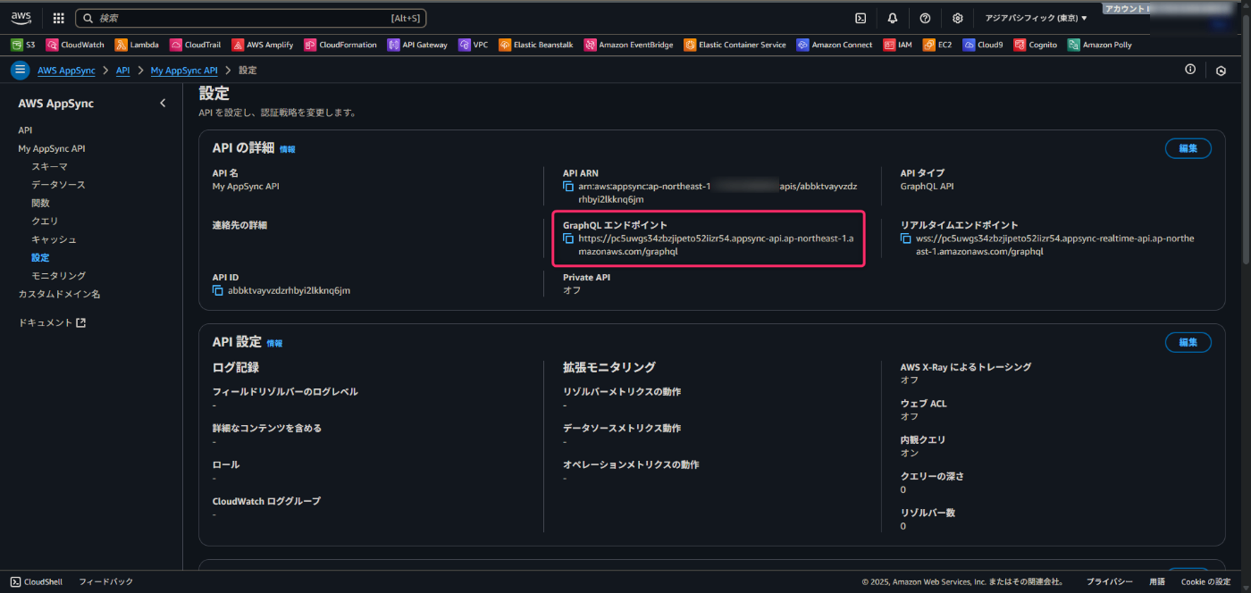Image resolution: width=1251 pixels, height=593 pixels.
Task: Open フィードバック in footer
Action: point(105,581)
